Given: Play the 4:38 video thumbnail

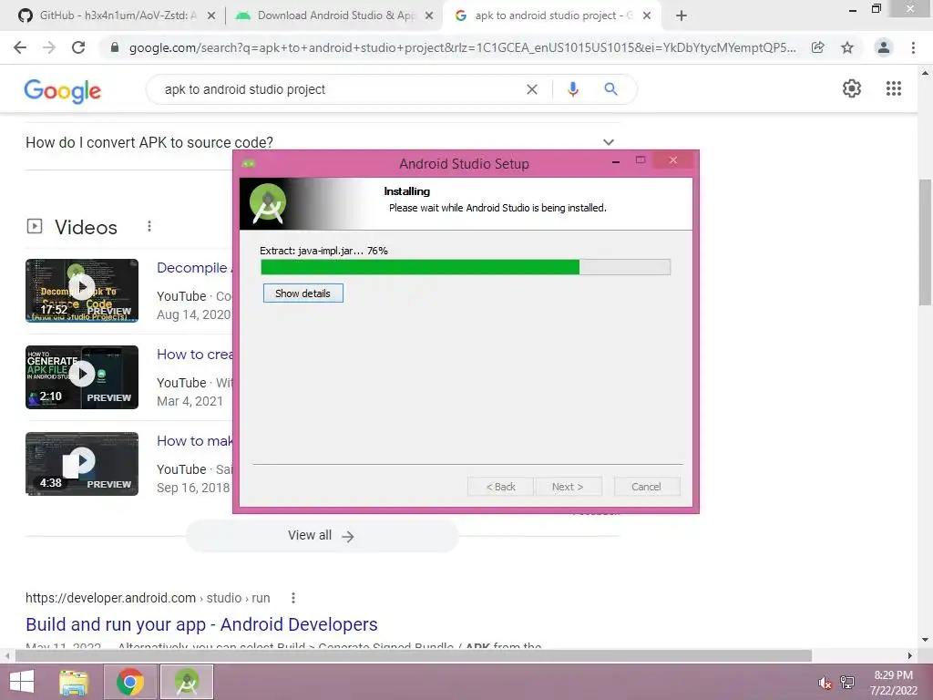Looking at the screenshot, I should 82,464.
